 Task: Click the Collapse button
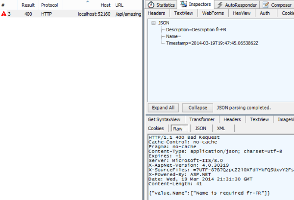click(x=197, y=108)
